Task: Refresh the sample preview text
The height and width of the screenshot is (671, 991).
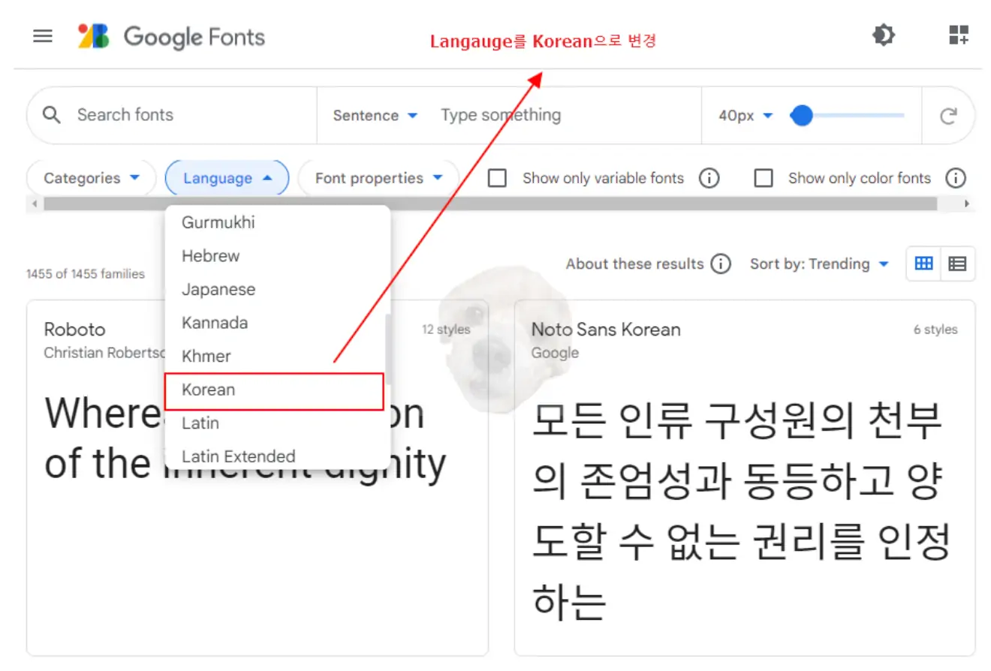Action: [x=948, y=115]
